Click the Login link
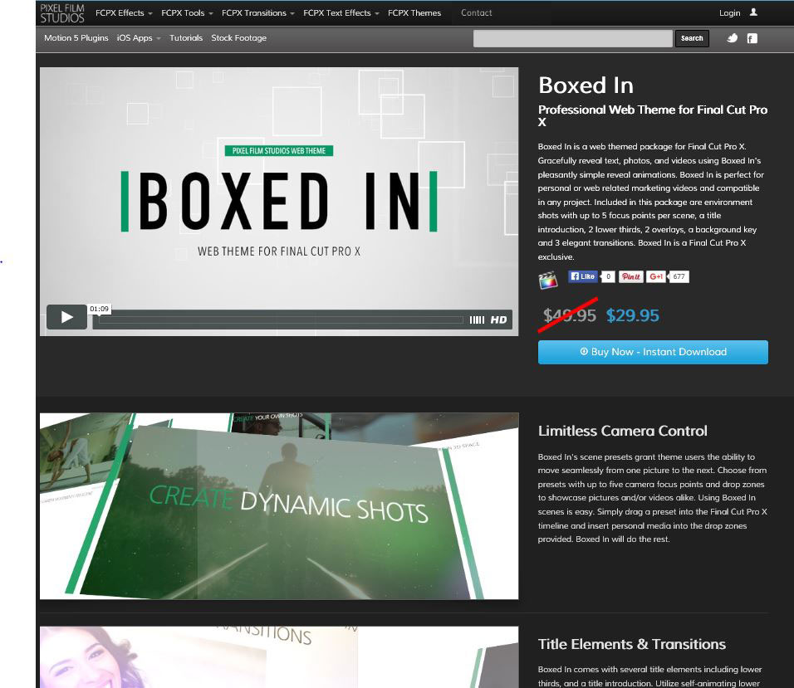 click(x=730, y=12)
